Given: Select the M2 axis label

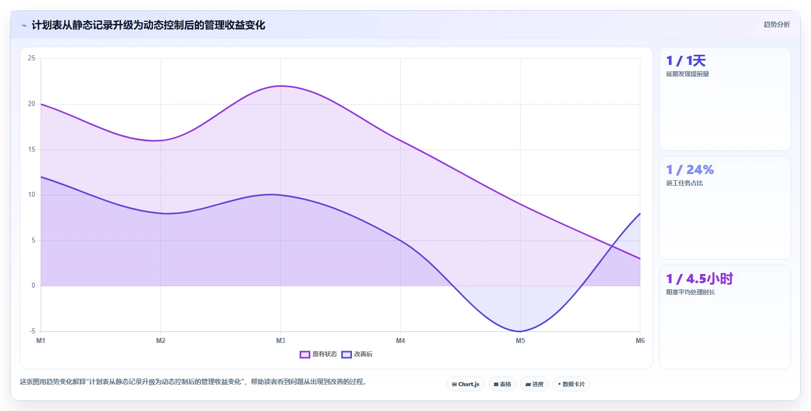Looking at the screenshot, I should 160,340.
